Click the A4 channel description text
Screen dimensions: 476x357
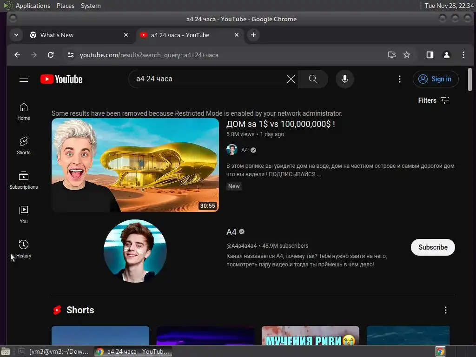[307, 260]
